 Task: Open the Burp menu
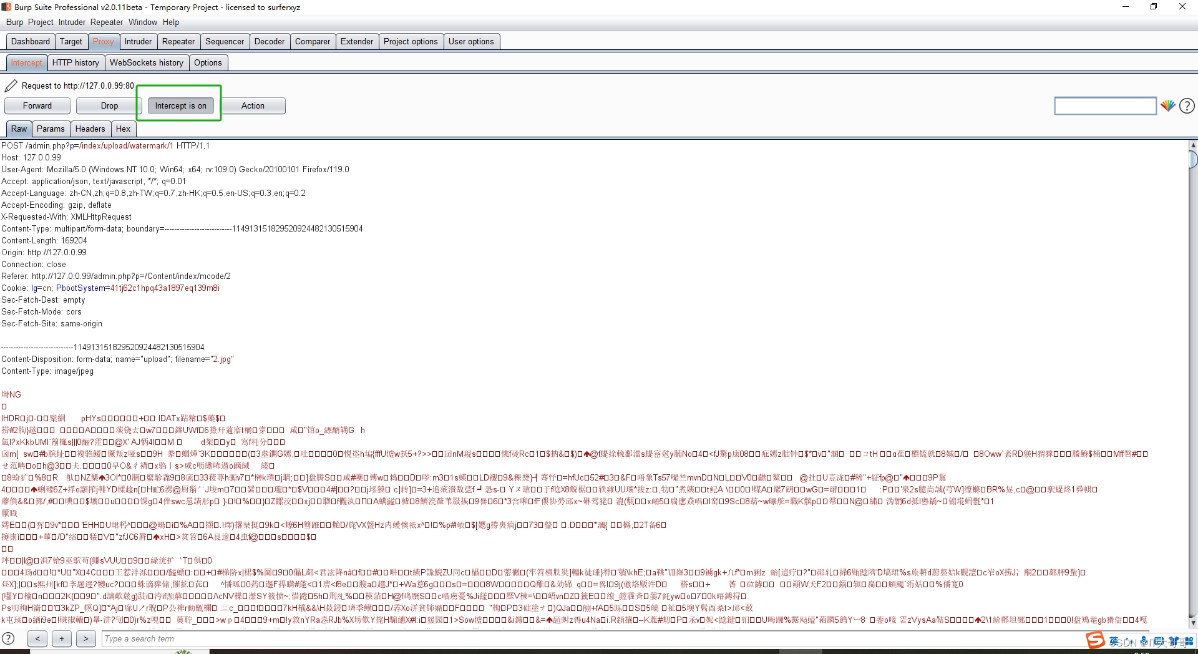point(14,22)
